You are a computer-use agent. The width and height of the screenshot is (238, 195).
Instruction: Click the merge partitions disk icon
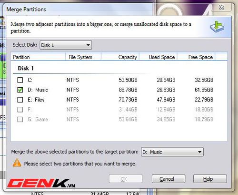pos(217,27)
